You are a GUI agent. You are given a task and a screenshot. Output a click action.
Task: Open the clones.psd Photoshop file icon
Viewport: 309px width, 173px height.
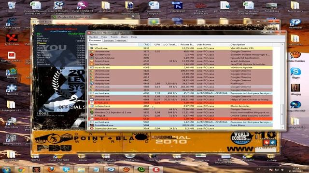[x=177, y=7]
